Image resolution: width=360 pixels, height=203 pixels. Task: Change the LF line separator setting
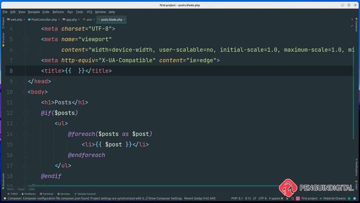[x=255, y=198]
